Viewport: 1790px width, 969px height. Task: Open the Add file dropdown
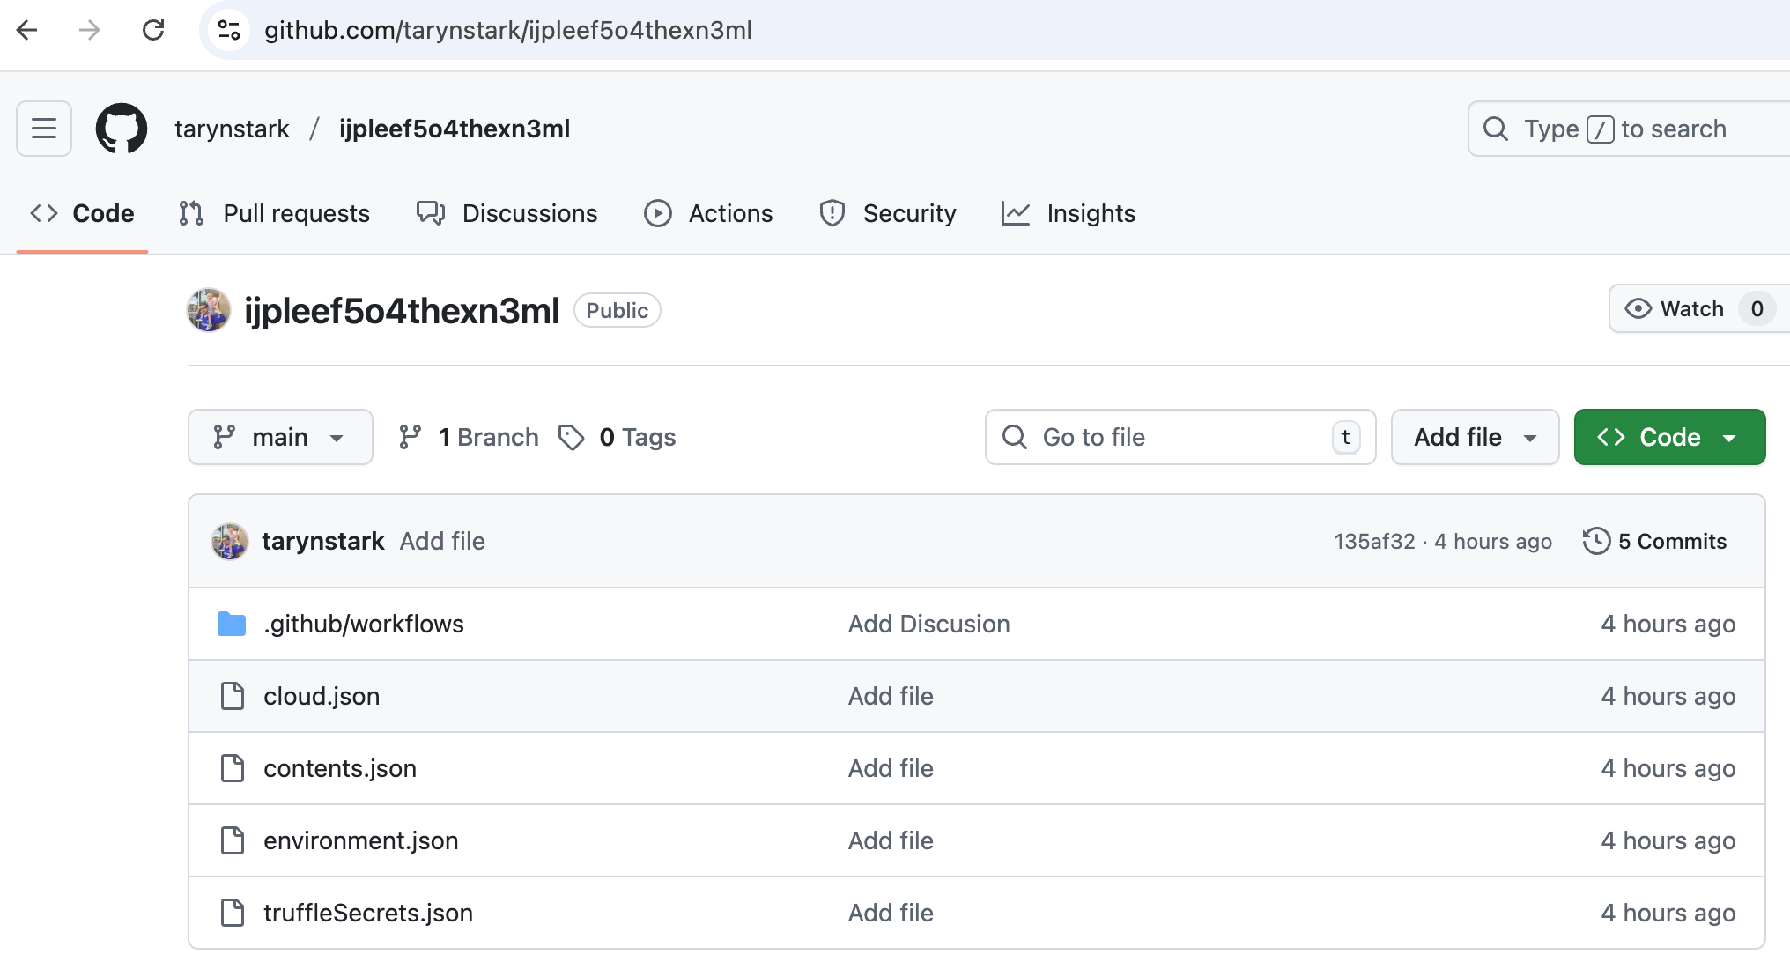coord(1475,437)
